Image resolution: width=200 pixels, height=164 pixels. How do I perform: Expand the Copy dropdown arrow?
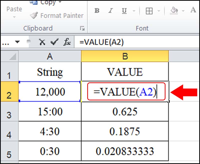click(x=60, y=2)
